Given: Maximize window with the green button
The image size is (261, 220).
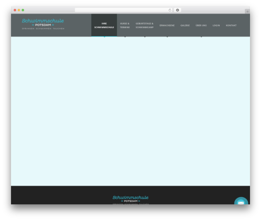Looking at the screenshot, I should click(23, 10).
